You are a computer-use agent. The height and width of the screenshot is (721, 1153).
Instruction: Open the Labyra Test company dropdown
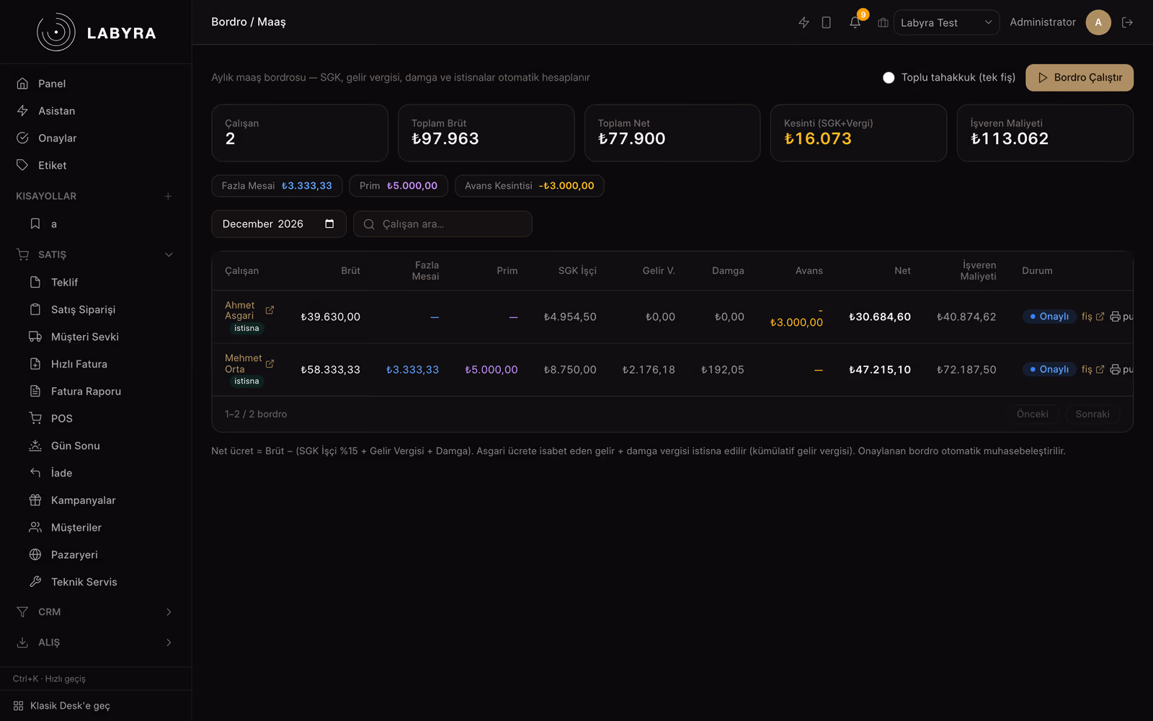946,22
